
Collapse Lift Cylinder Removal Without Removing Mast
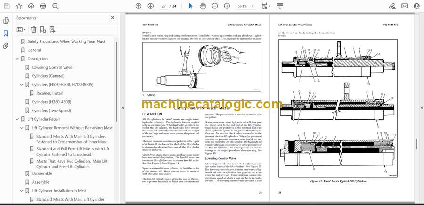[22, 128]
